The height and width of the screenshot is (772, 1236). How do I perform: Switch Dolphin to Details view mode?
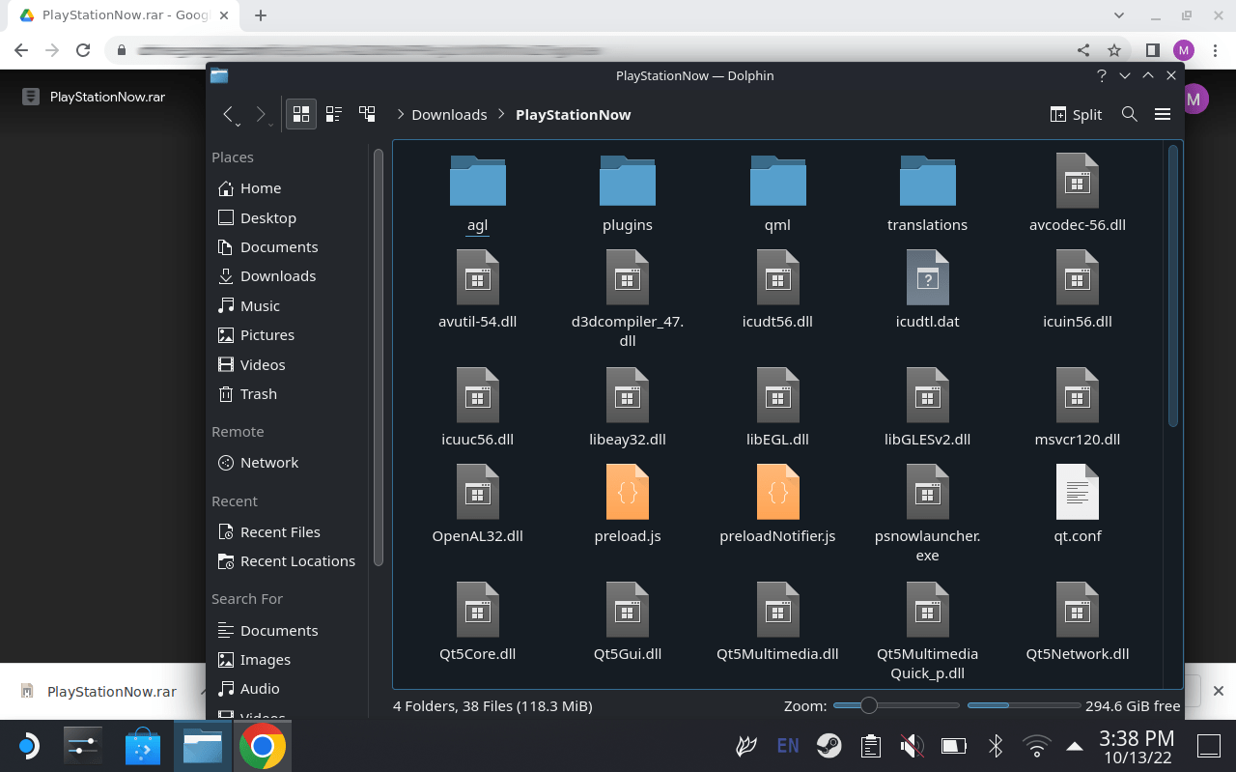[x=367, y=114]
